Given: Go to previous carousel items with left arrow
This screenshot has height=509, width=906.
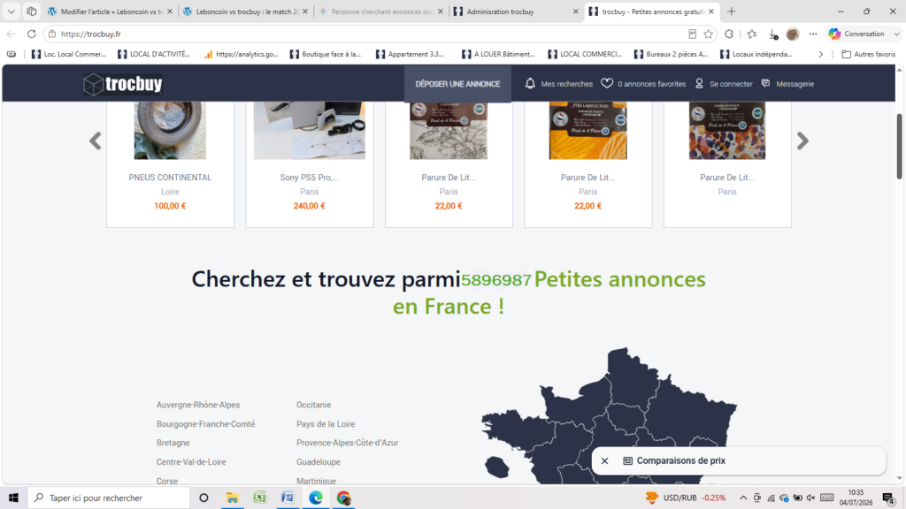Looking at the screenshot, I should click(x=96, y=141).
